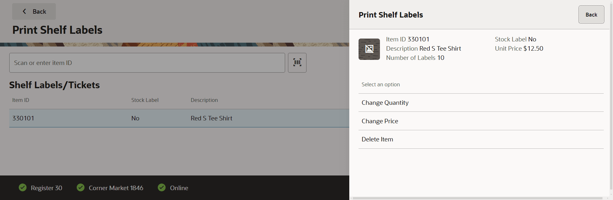Click the left chevron in Back button

(x=24, y=11)
